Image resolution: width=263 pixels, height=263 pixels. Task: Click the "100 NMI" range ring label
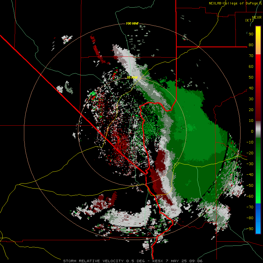[132, 23]
